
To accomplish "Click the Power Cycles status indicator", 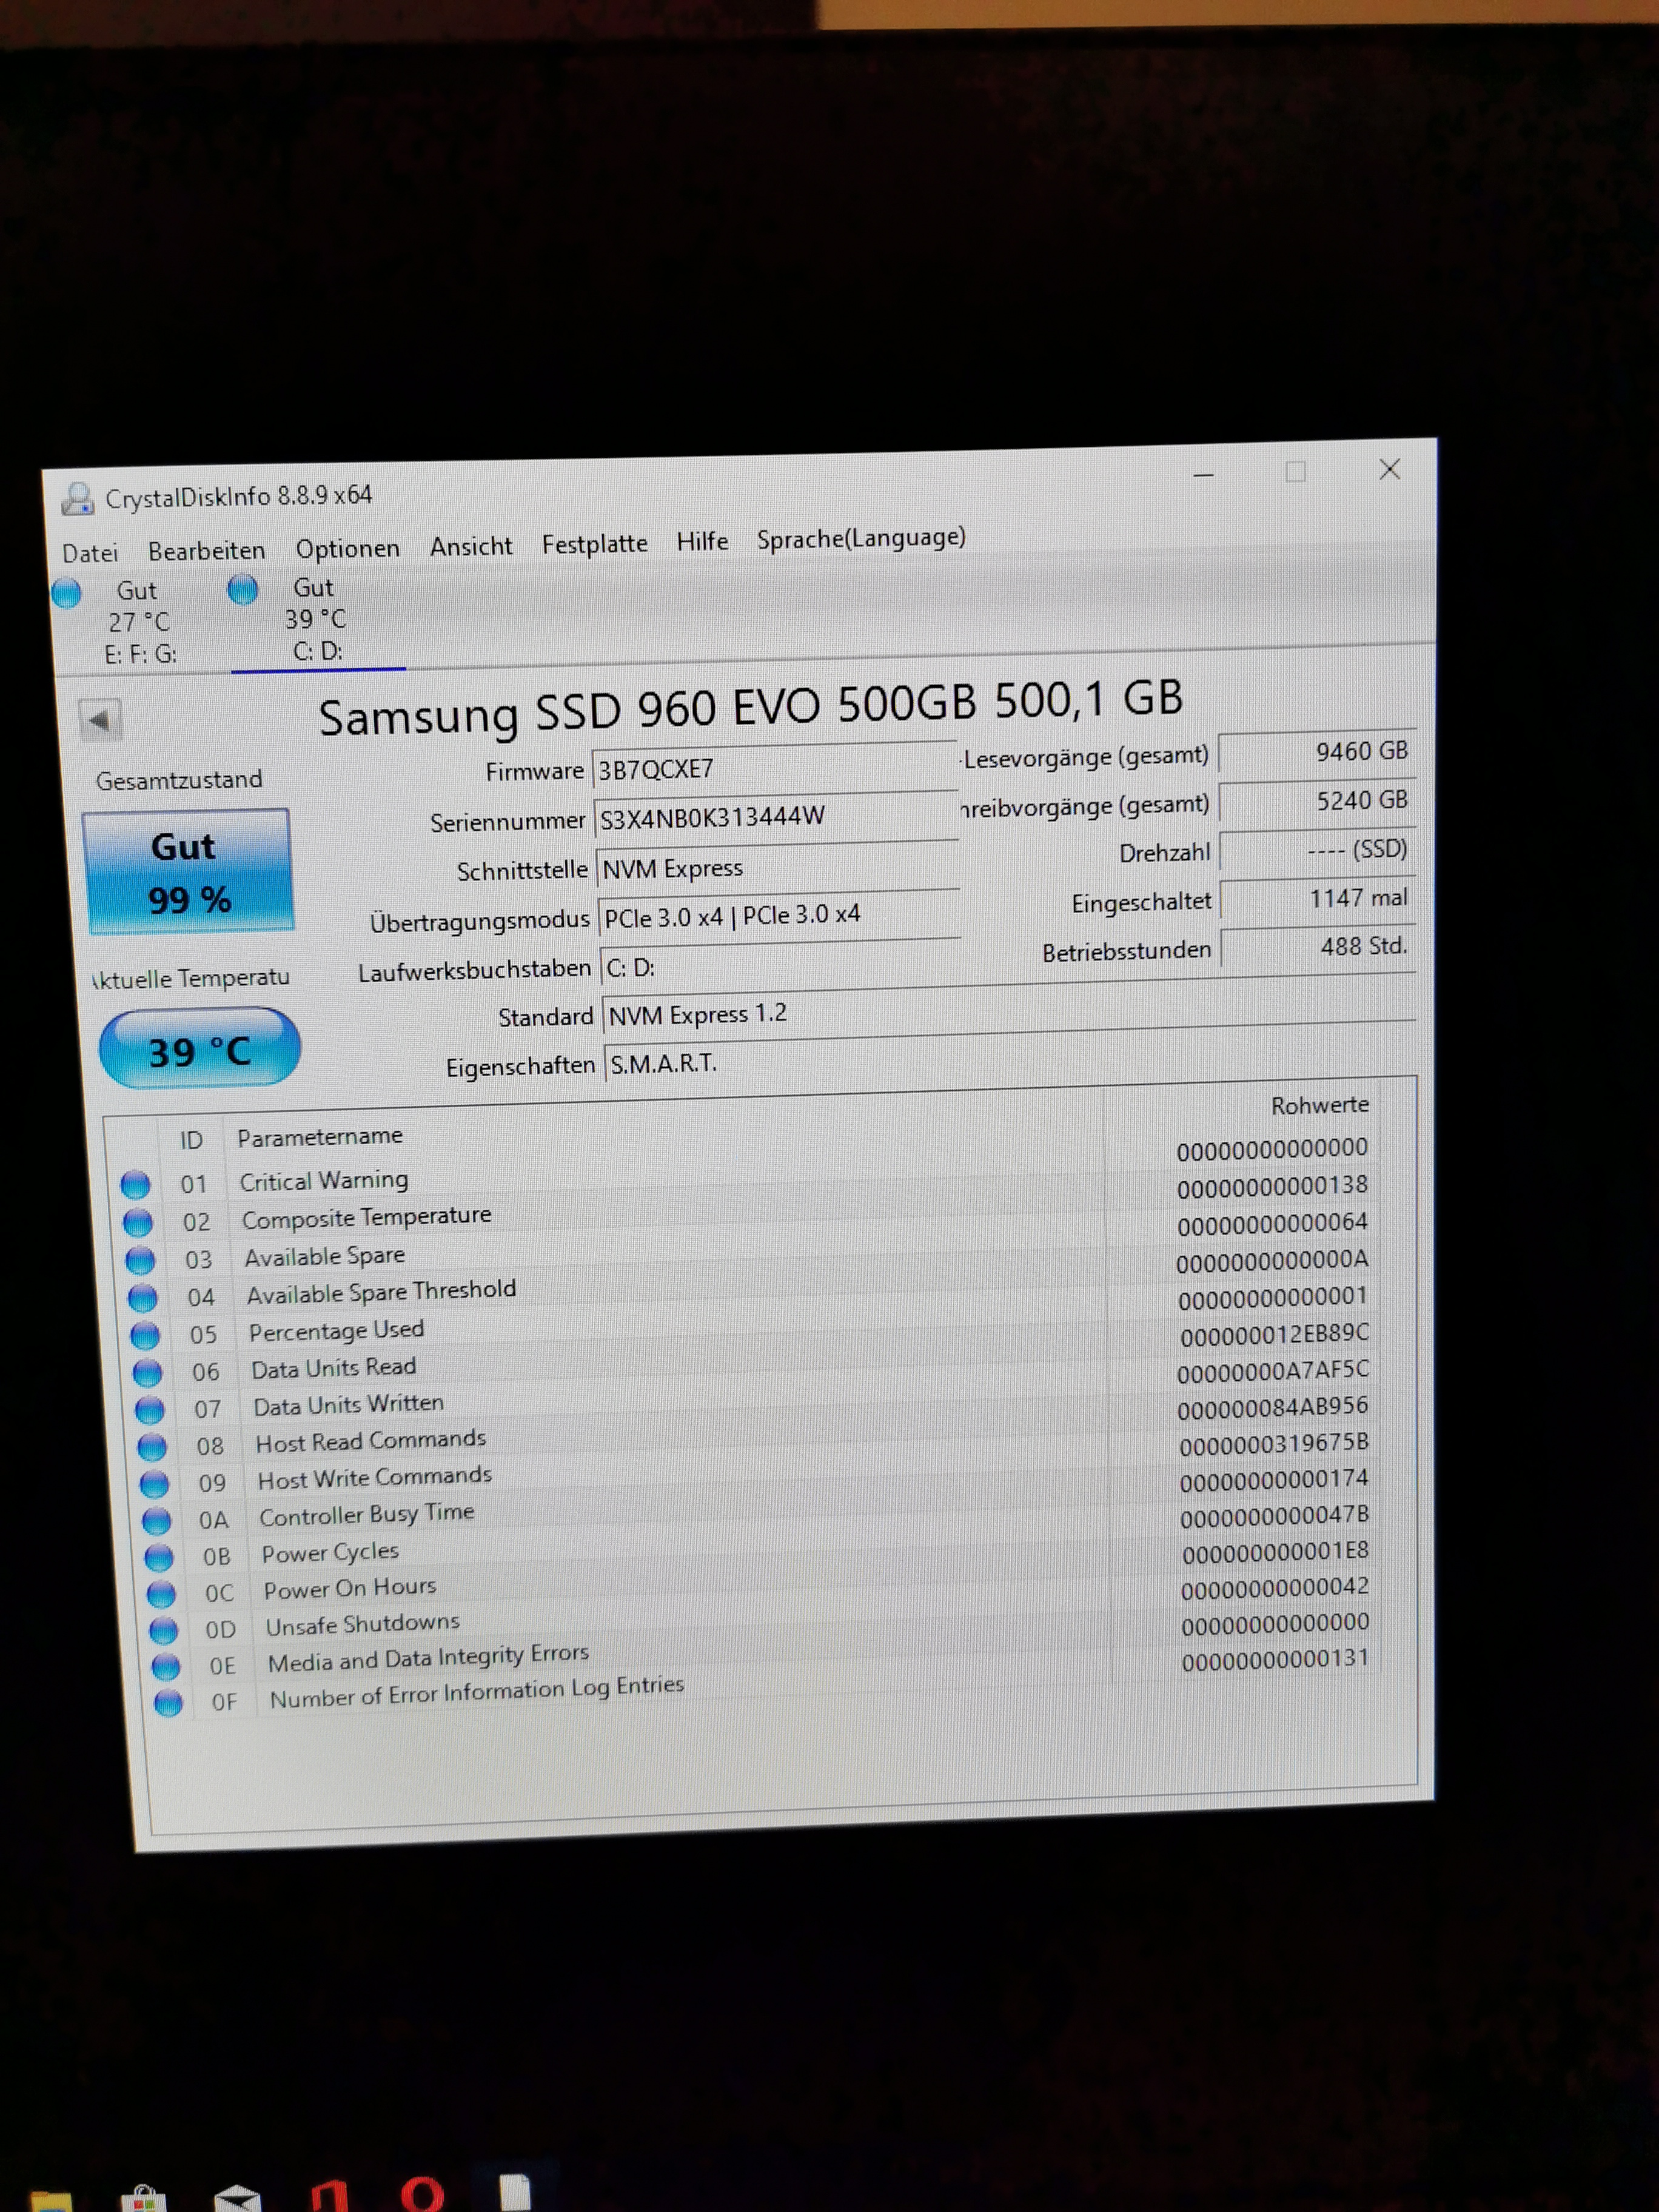I will point(159,1557).
